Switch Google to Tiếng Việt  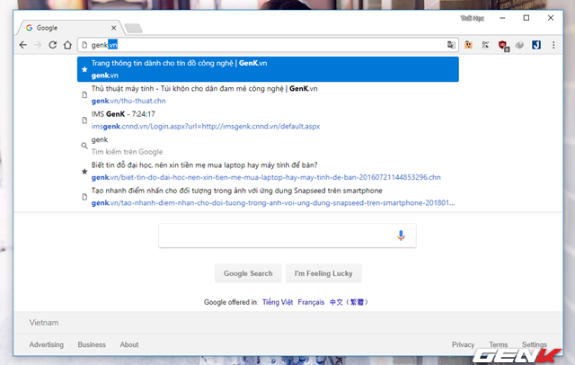tap(278, 302)
